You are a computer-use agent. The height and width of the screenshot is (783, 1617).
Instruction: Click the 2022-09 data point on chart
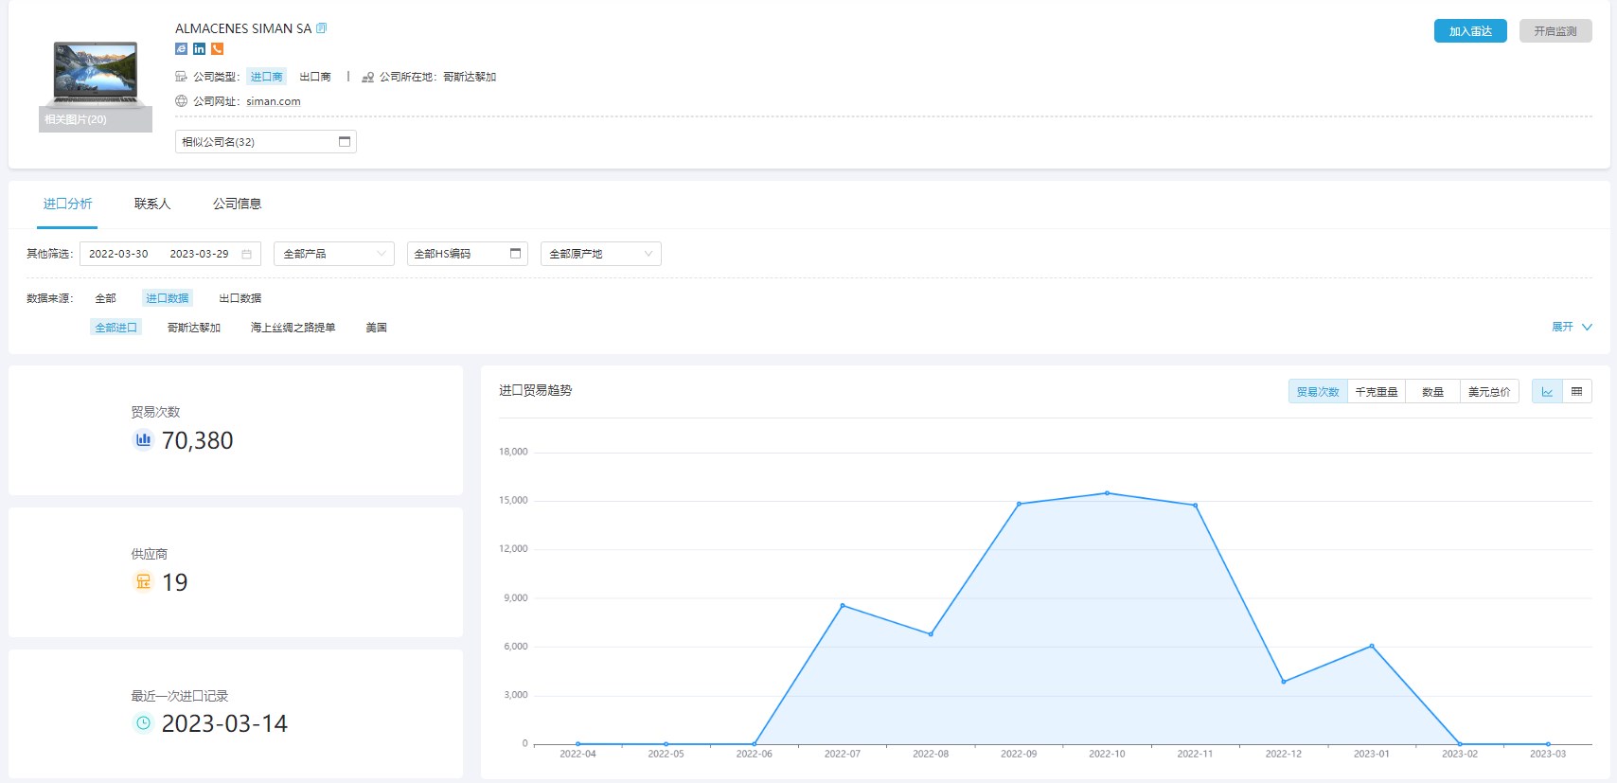click(1019, 504)
